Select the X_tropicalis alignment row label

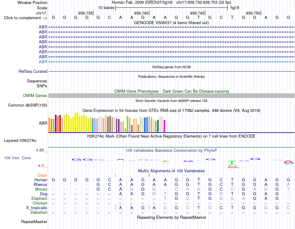coord(37,208)
